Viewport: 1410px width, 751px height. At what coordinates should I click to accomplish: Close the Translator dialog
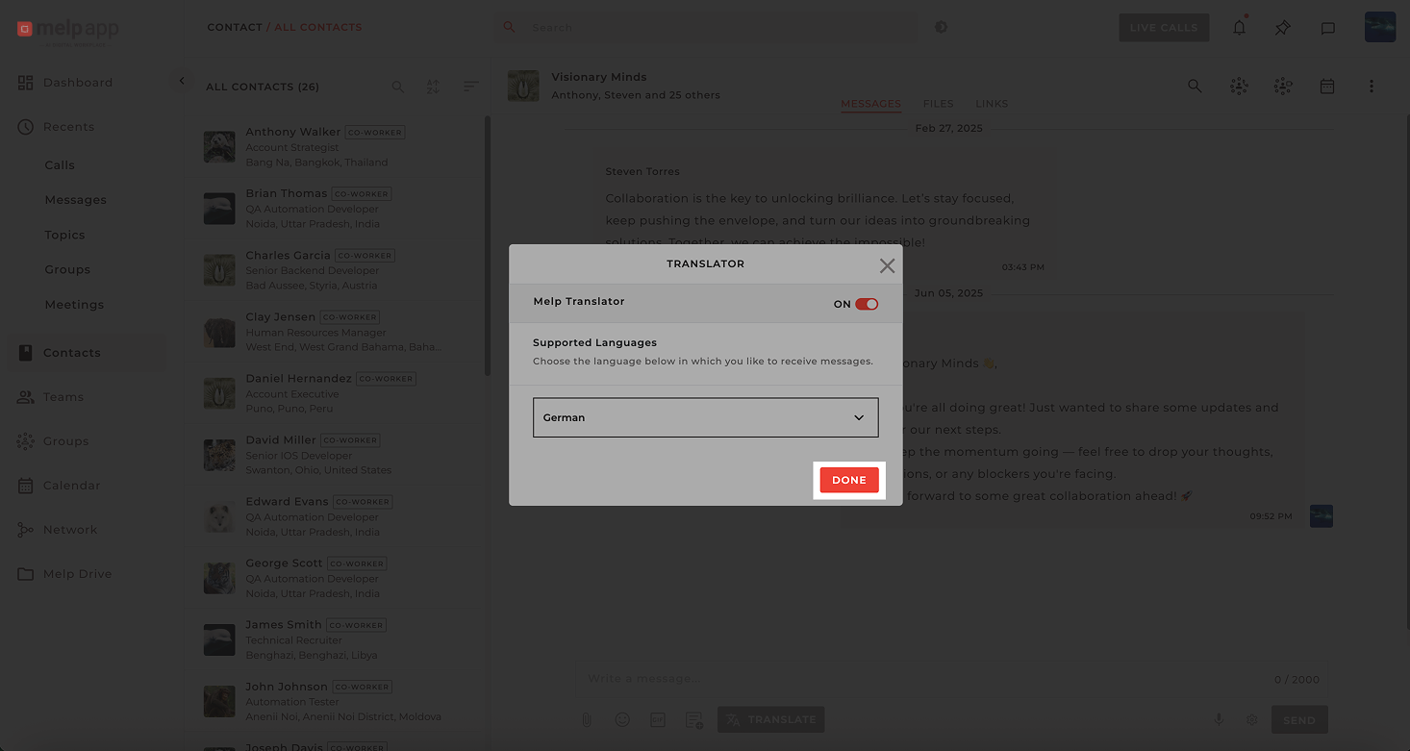tap(887, 265)
